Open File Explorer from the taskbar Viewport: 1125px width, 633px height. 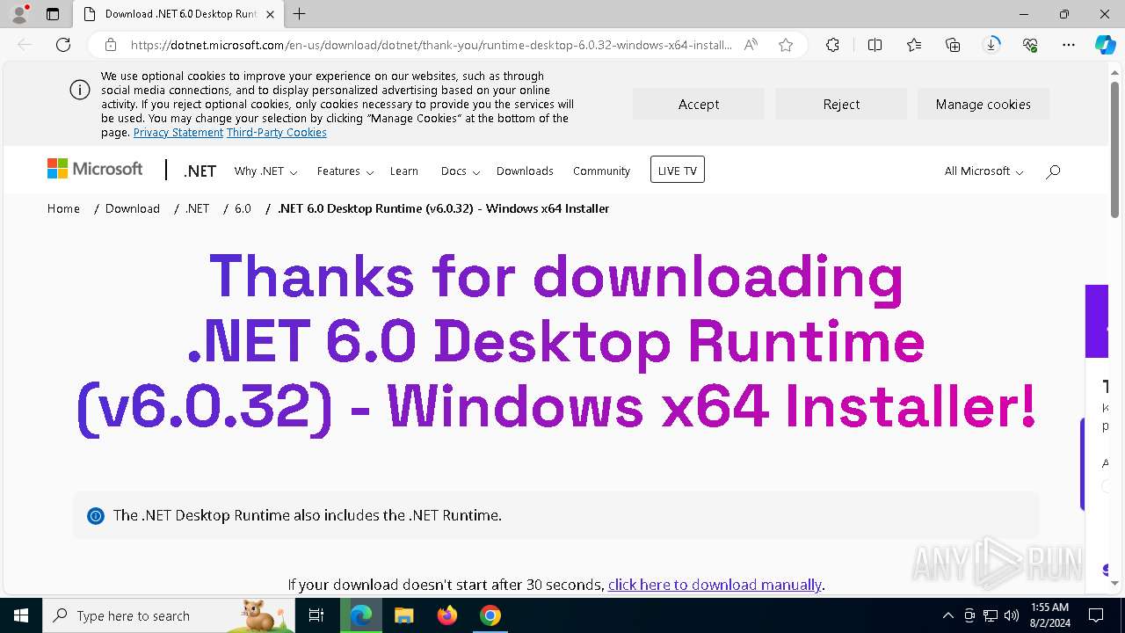click(x=403, y=615)
